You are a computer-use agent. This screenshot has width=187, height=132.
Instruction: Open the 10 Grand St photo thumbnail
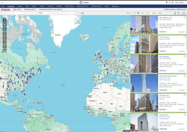coord(144,122)
